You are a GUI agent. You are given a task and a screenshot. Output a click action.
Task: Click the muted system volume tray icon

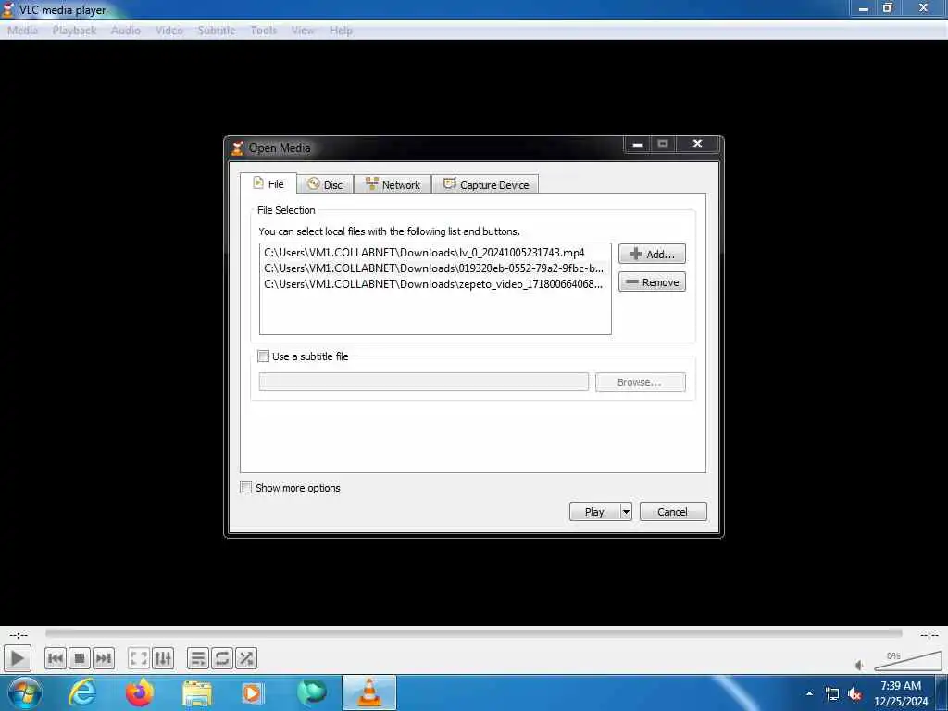(854, 694)
